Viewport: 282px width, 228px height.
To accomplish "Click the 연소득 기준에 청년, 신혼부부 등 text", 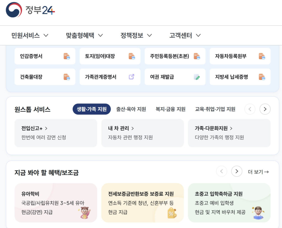I will pyautogui.click(x=141, y=203).
